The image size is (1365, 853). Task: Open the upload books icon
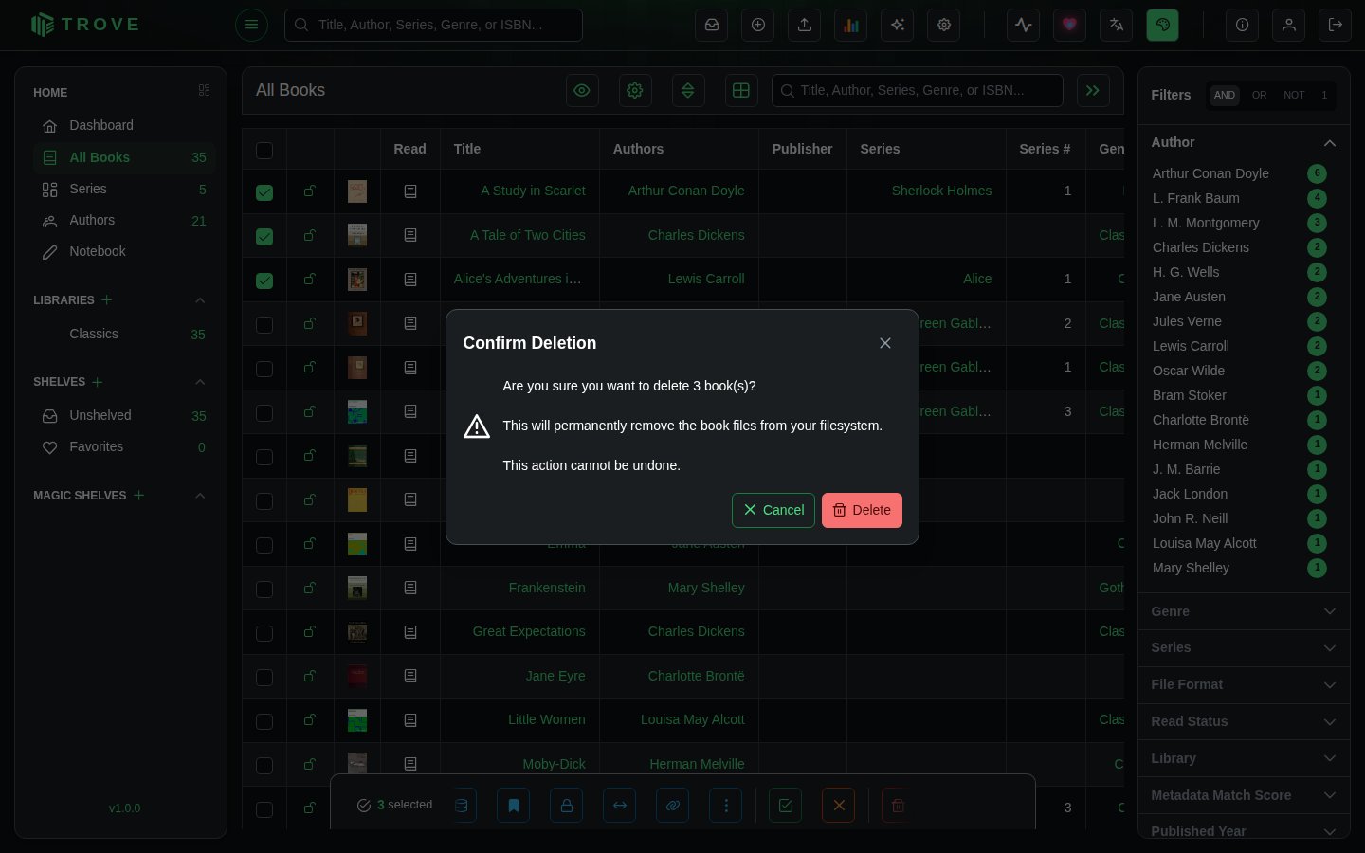(805, 25)
